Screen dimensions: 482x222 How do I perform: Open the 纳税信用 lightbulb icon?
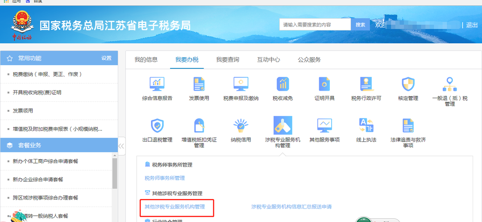[x=241, y=126]
